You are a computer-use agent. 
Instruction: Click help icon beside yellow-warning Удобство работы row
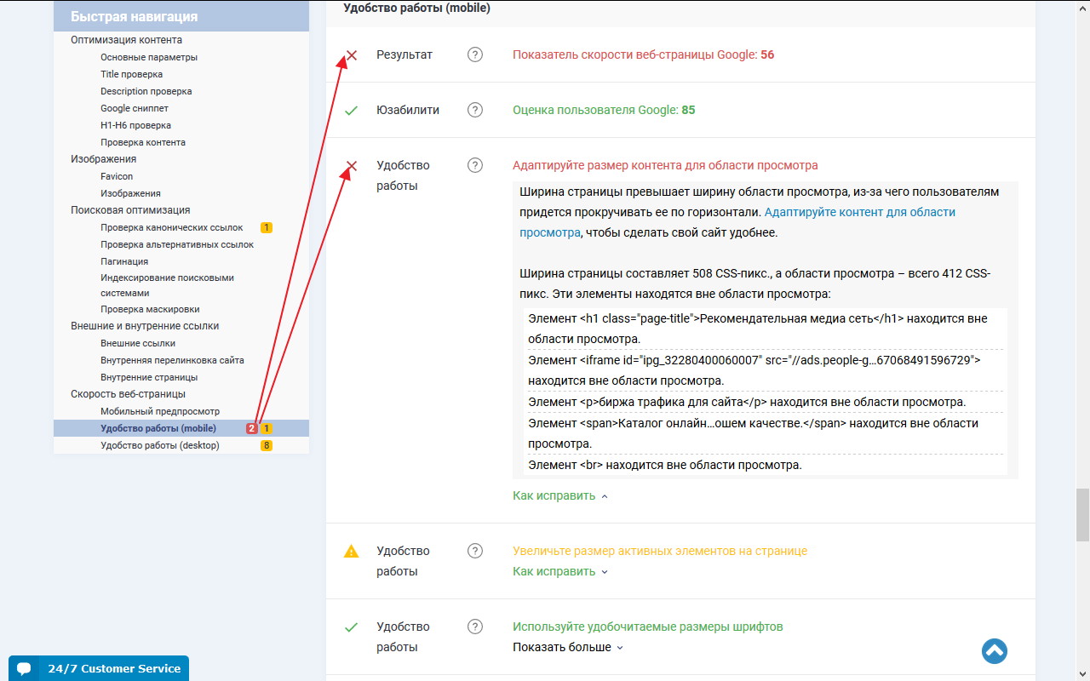point(475,551)
